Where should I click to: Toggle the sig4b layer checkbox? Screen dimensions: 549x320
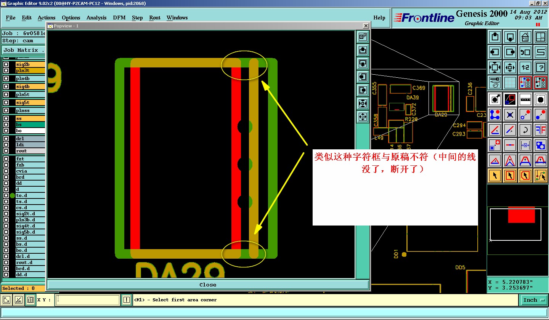click(x=6, y=86)
